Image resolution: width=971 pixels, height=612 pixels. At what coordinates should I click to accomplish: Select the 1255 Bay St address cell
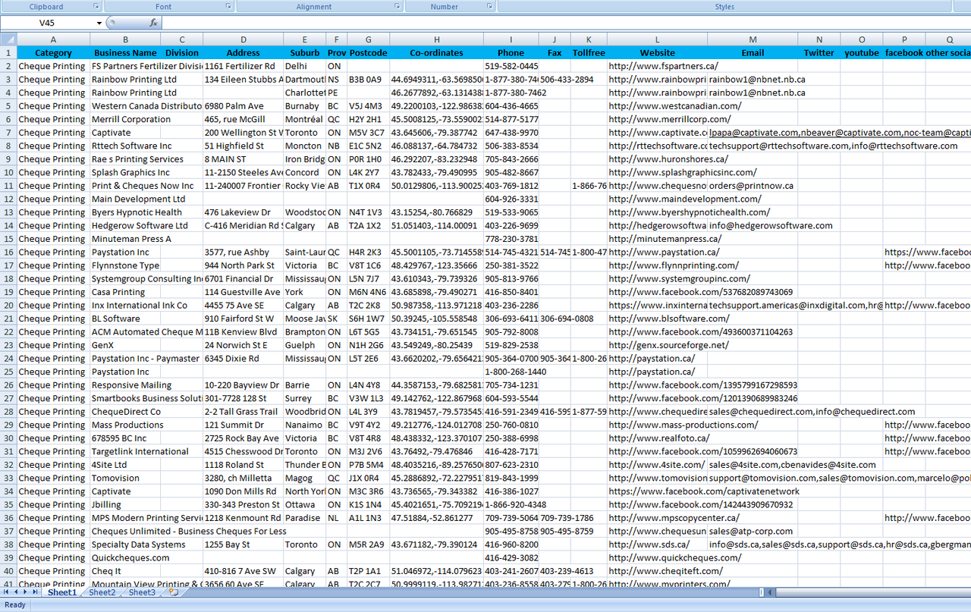point(243,545)
